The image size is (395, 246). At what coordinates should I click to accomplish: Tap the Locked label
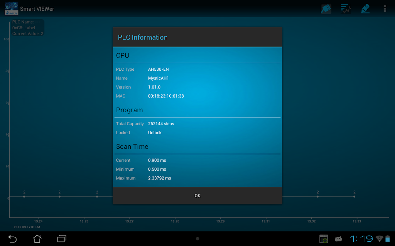coord(123,133)
